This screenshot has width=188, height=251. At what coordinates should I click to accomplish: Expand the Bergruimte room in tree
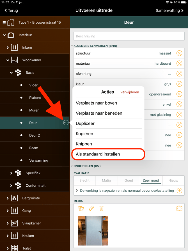pos(8,198)
